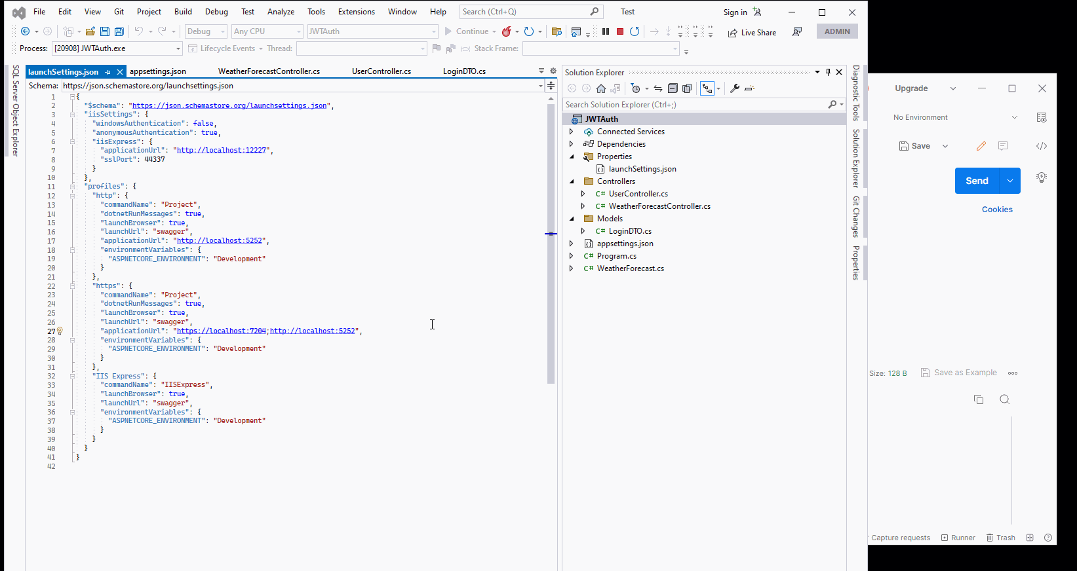Screen dimensions: 1077x571
Task: Switch to LoginDTO.cs editor tab
Action: (464, 71)
